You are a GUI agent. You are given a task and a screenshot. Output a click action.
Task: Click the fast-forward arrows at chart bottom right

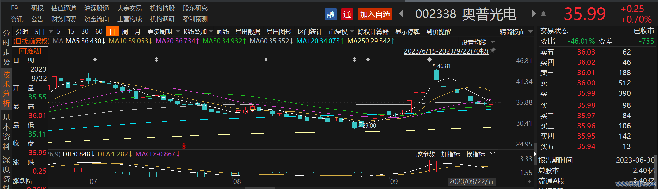(529, 181)
